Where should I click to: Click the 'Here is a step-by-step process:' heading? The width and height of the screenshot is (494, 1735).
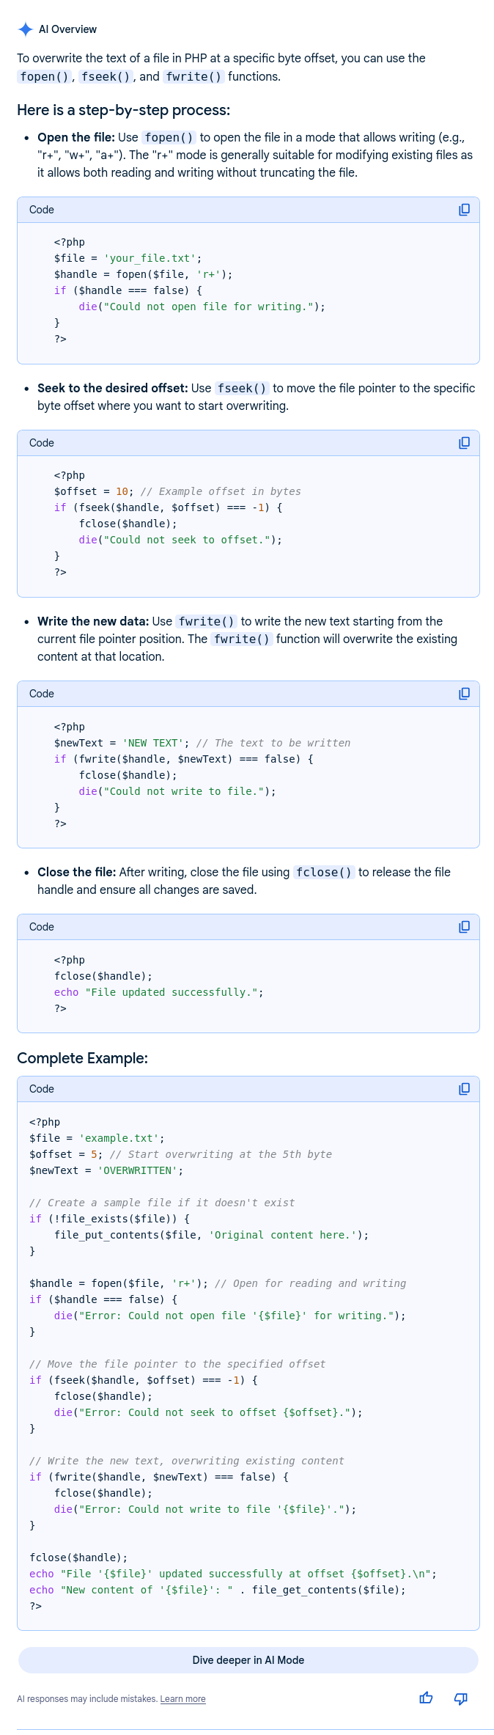(123, 110)
